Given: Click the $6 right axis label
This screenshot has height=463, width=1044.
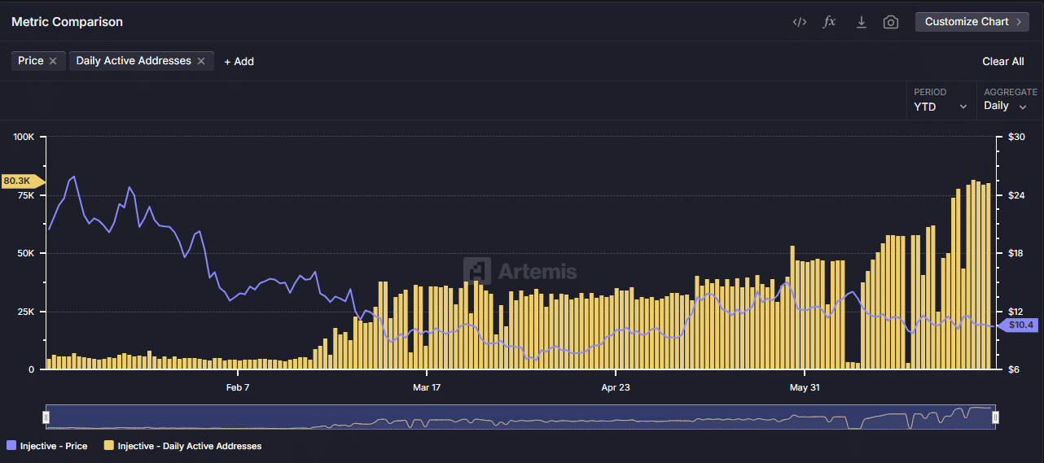Looking at the screenshot, I should pos(1014,369).
